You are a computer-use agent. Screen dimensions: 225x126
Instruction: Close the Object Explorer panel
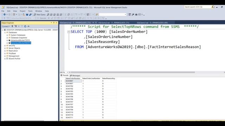tap(56, 23)
